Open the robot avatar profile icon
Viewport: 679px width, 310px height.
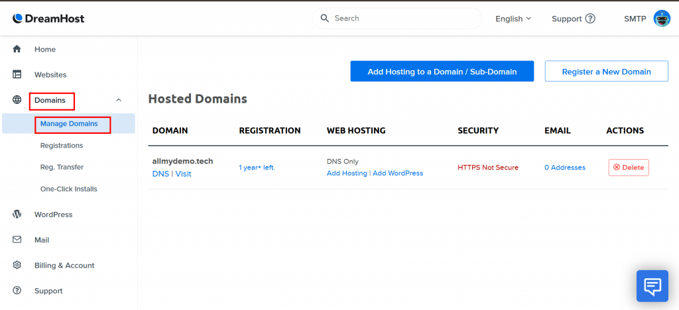[x=662, y=19]
